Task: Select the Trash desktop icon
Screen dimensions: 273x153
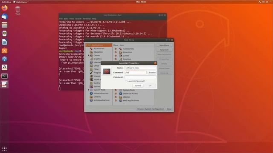Action: pyautogui.click(x=18, y=11)
